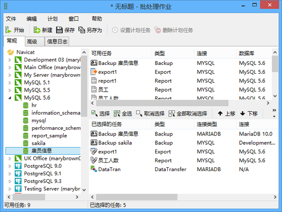Click the 已选择的任务 column header
This screenshot has width=282, height=212.
tap(120, 124)
